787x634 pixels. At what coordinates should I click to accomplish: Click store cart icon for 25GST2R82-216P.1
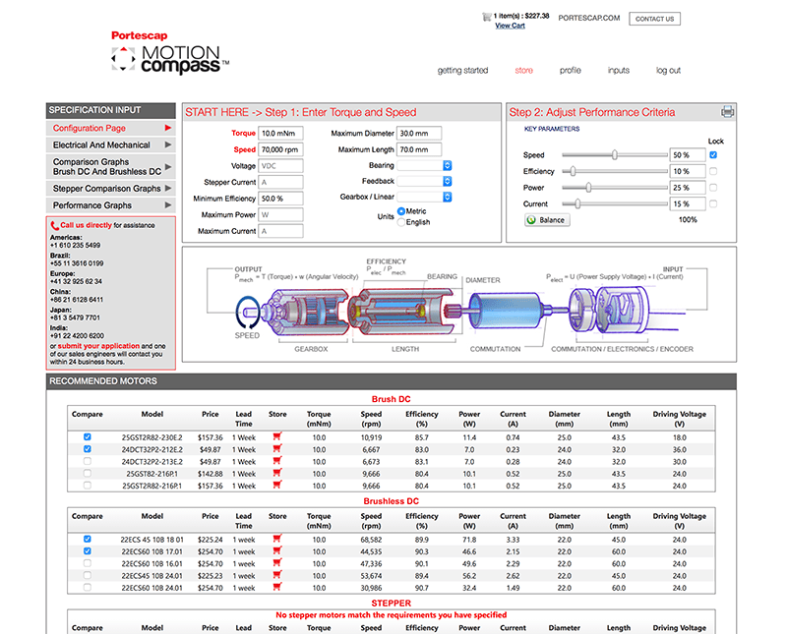pyautogui.click(x=277, y=485)
